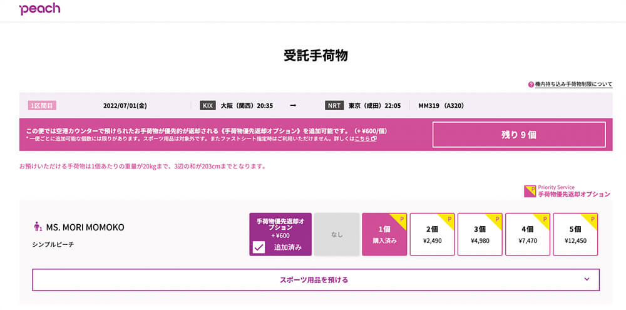Click the yellow P badge on 5個 tile

tap(589, 219)
